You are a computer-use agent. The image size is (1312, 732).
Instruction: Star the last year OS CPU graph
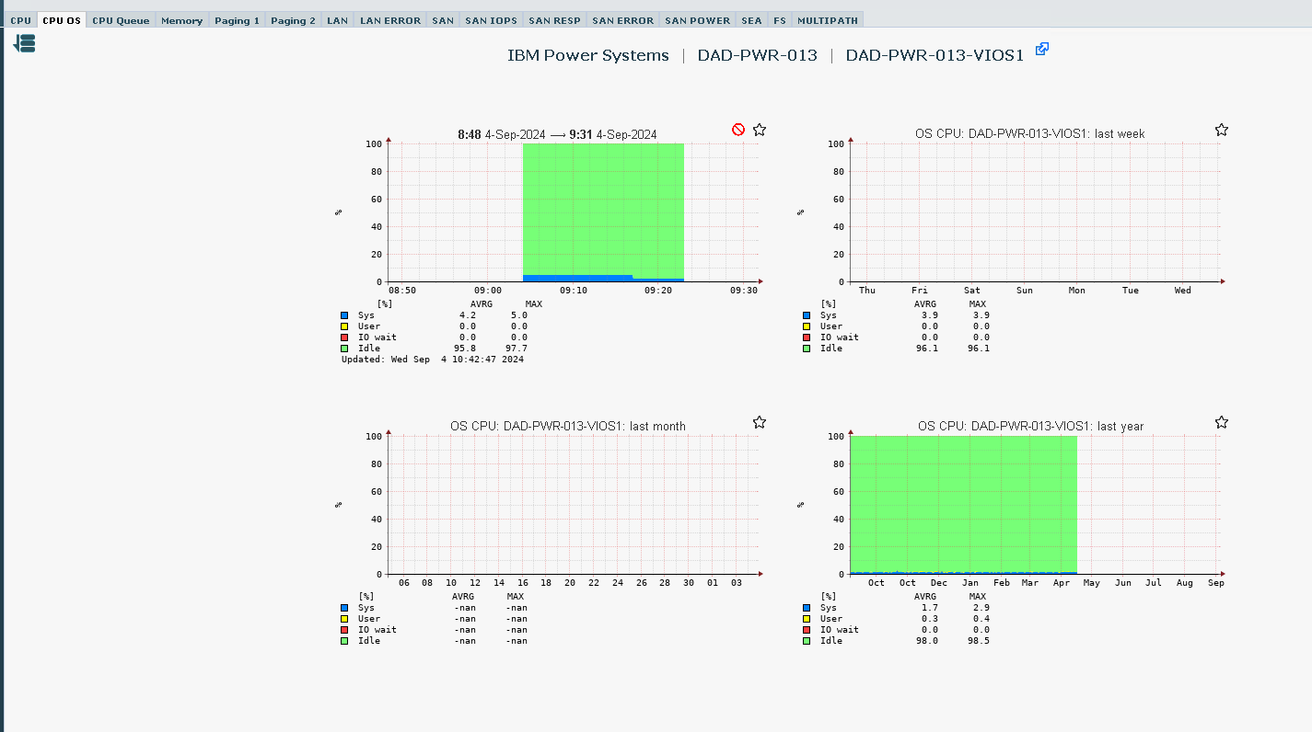point(1222,422)
